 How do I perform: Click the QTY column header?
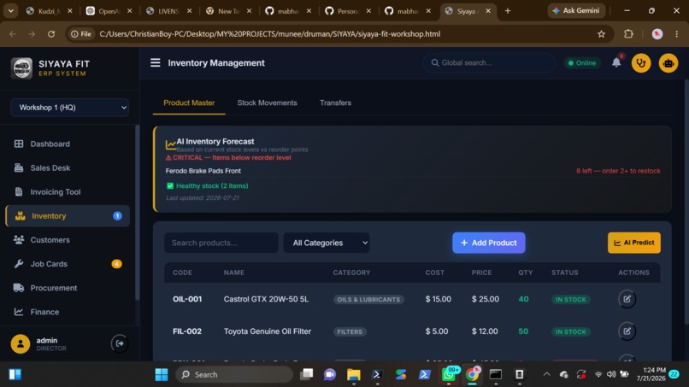525,273
